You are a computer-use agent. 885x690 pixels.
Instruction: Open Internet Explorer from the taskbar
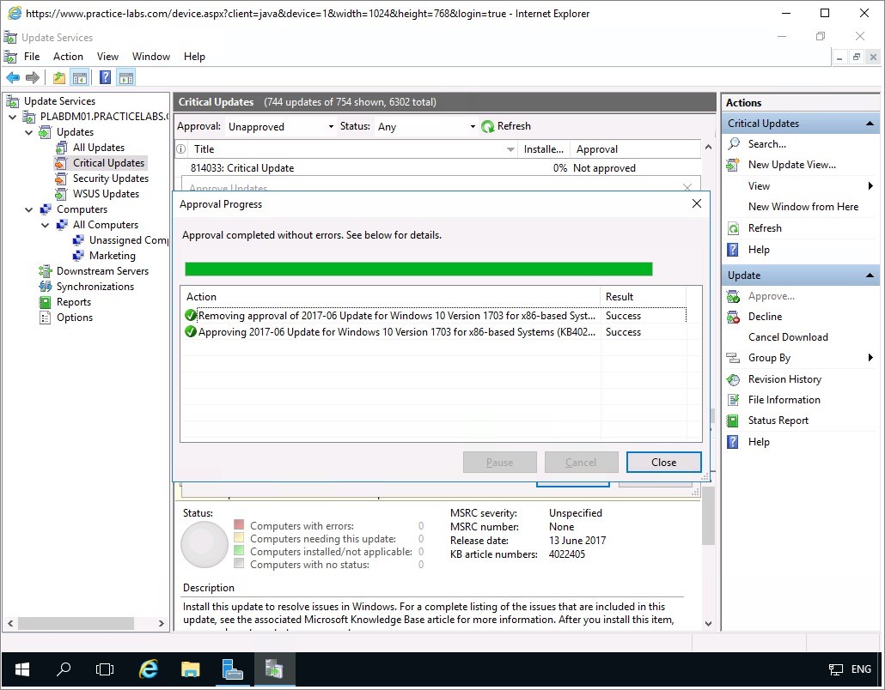click(149, 669)
